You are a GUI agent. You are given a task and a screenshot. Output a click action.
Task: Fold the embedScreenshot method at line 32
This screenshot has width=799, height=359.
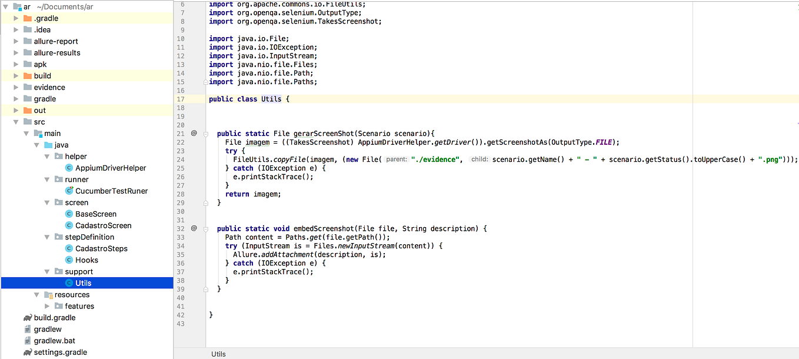pyautogui.click(x=206, y=228)
